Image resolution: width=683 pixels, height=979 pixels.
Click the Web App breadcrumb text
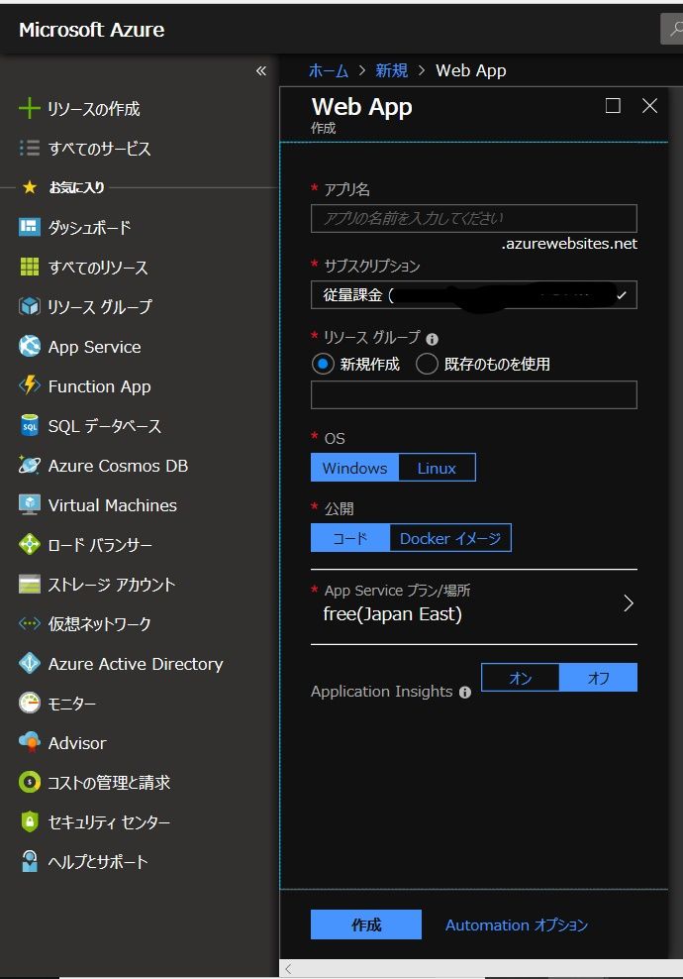pyautogui.click(x=471, y=70)
